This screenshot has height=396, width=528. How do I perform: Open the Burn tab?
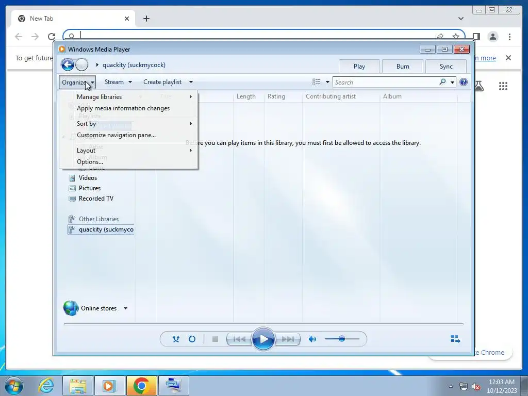coord(403,67)
